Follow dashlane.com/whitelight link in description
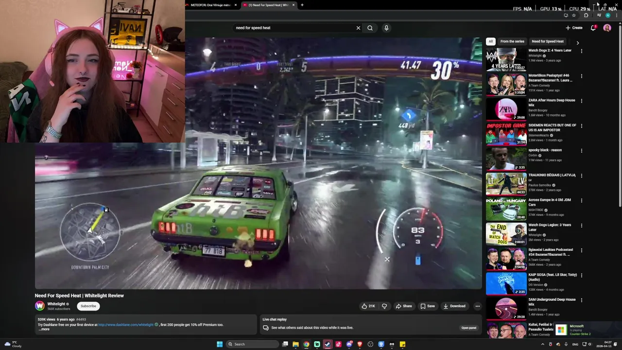Screen dimensions: 622x350 126,325
